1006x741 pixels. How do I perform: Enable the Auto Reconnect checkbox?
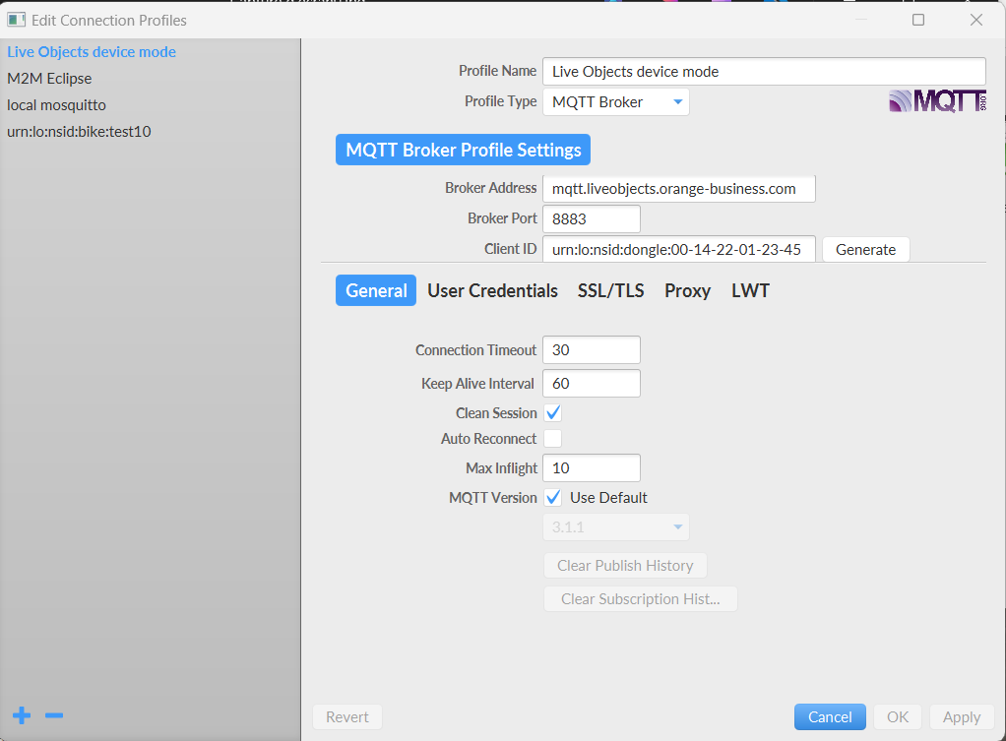[x=552, y=438]
